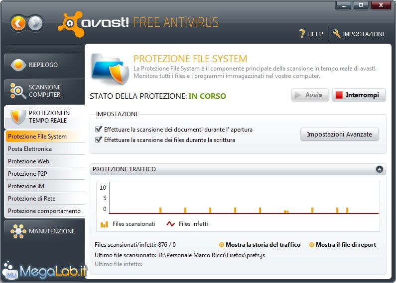Toggle file scanning during writing checkbox
The width and height of the screenshot is (396, 283).
click(x=99, y=140)
